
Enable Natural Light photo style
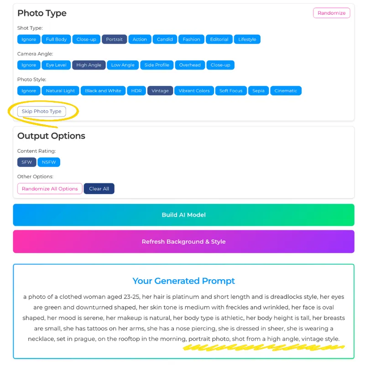[x=60, y=91]
